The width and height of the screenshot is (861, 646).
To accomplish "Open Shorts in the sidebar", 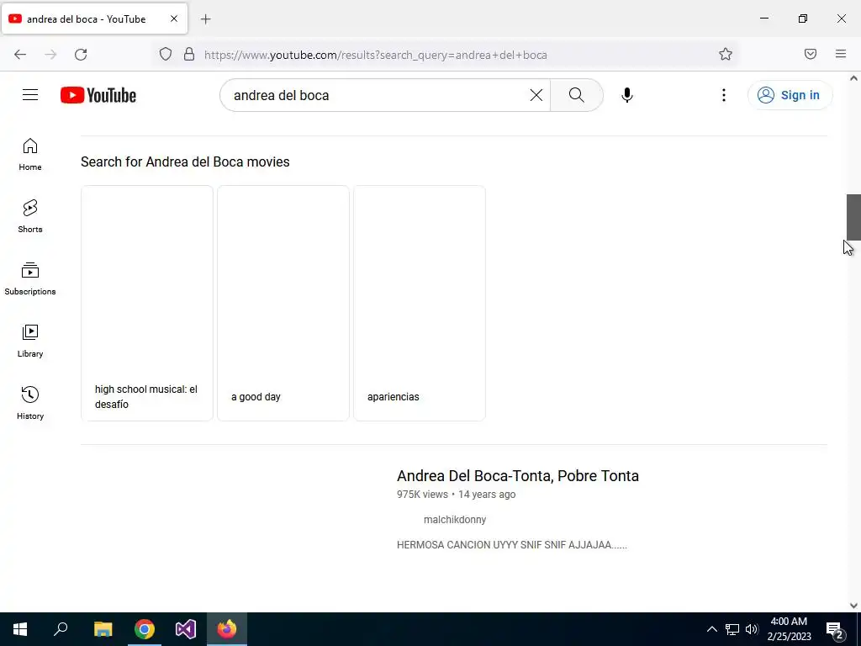I will [x=30, y=216].
